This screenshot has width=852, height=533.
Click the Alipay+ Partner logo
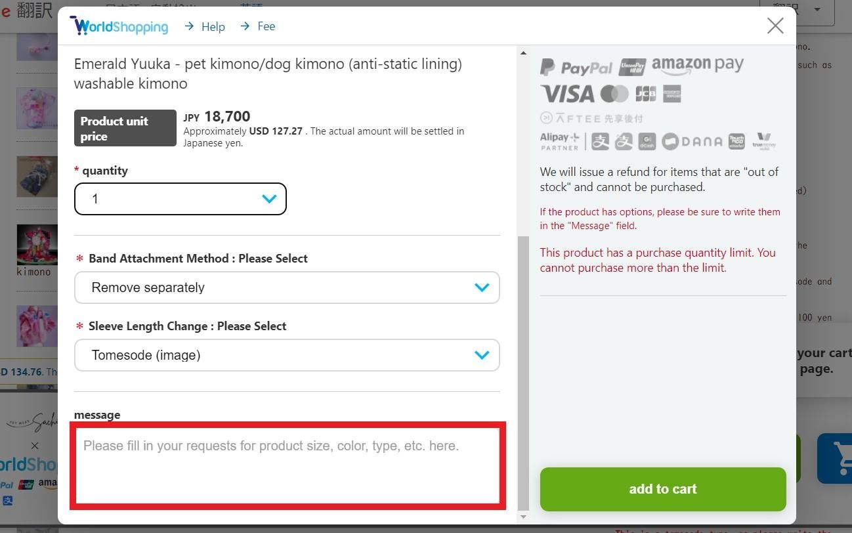(x=560, y=141)
